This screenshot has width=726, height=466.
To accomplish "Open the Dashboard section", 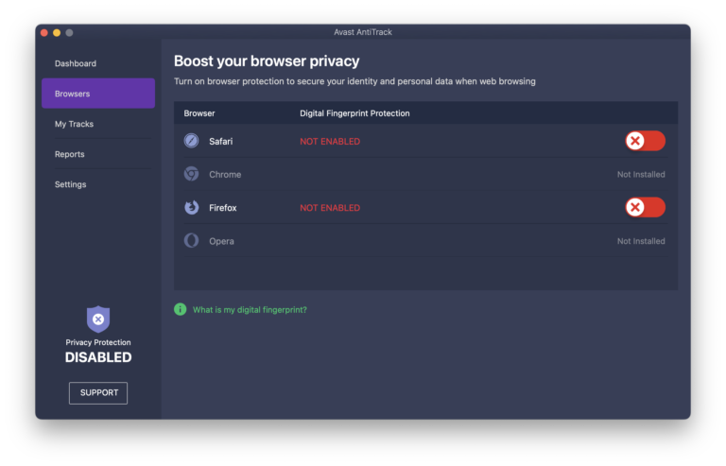I will [x=76, y=63].
